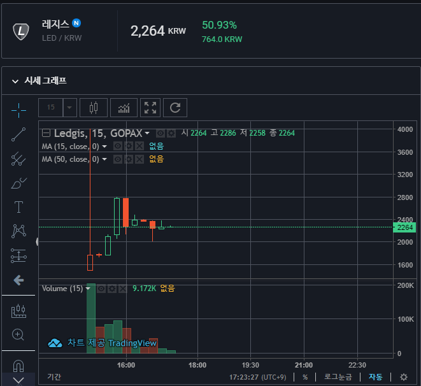421x386 pixels.
Task: Open MA 15 indicator settings gear
Action: [x=129, y=146]
